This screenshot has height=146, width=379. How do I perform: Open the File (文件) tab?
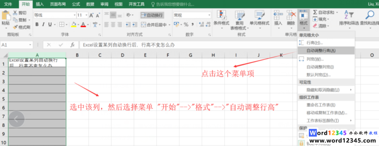tap(8, 4)
